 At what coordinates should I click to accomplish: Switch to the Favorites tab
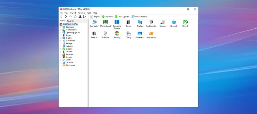71,21
